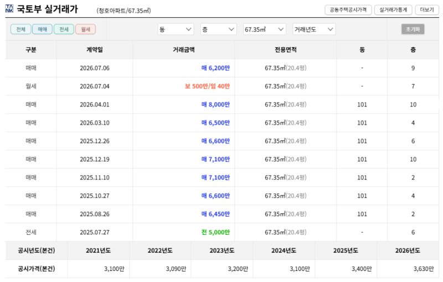
Task: Click the 2025.10.27 contract date
Action: pyautogui.click(x=94, y=196)
